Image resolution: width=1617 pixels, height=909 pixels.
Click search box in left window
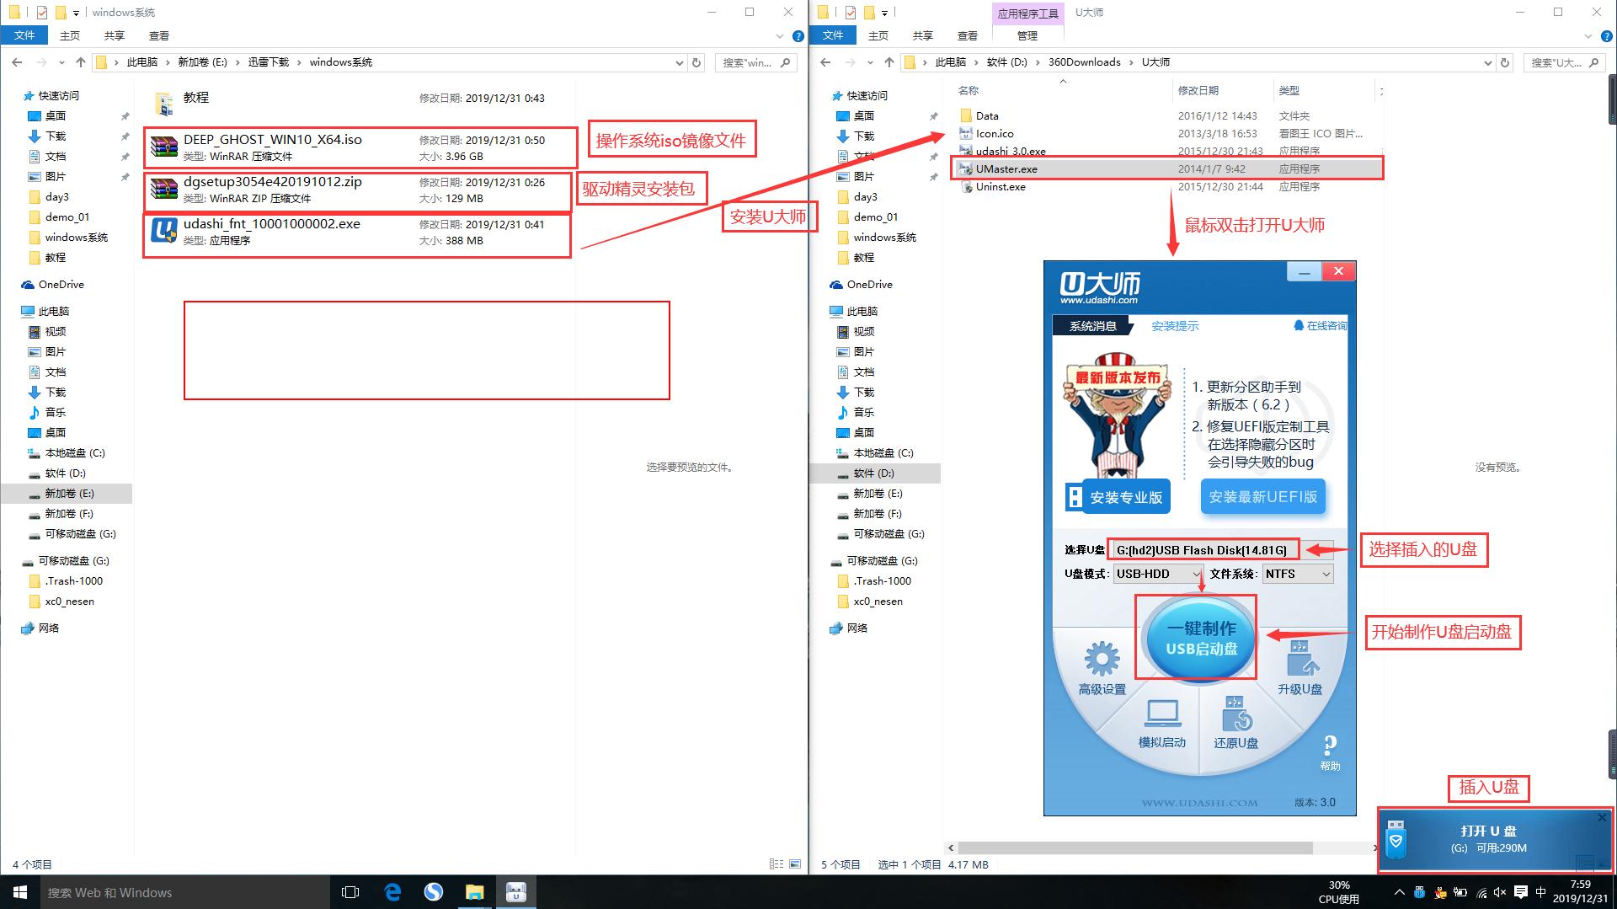[x=756, y=62]
